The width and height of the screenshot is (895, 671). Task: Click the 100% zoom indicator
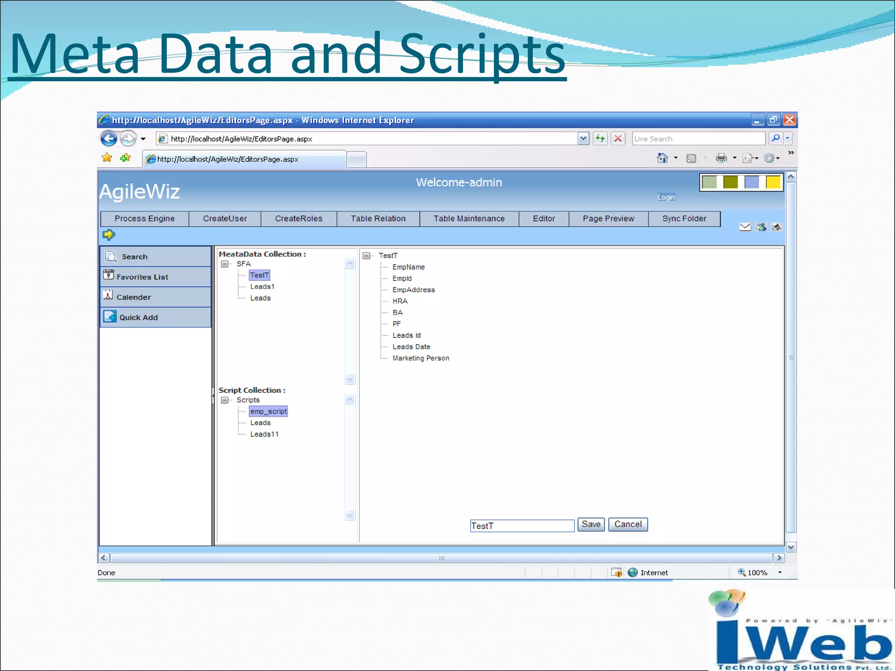pos(753,573)
